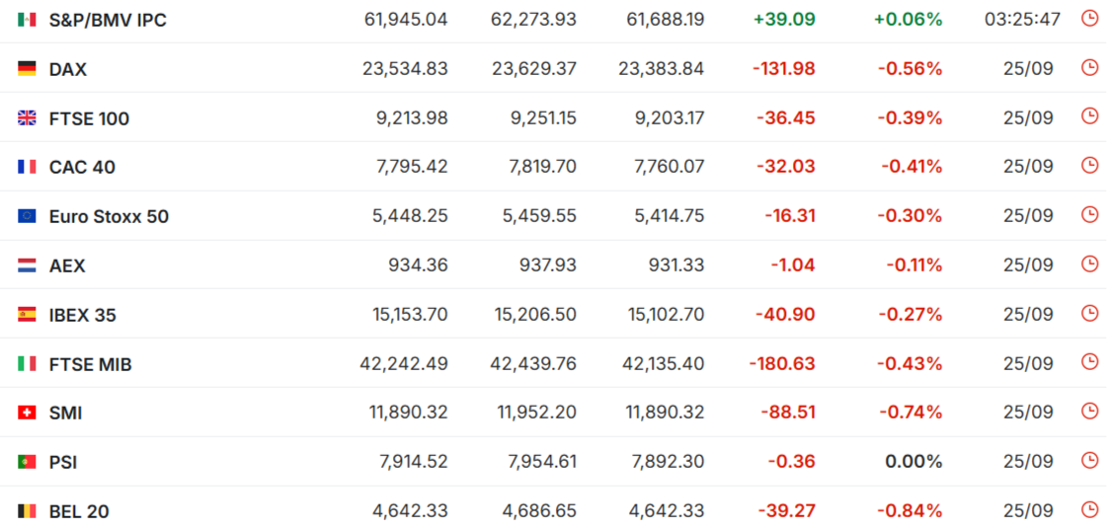Open the FTSE 100 index link

[x=89, y=118]
